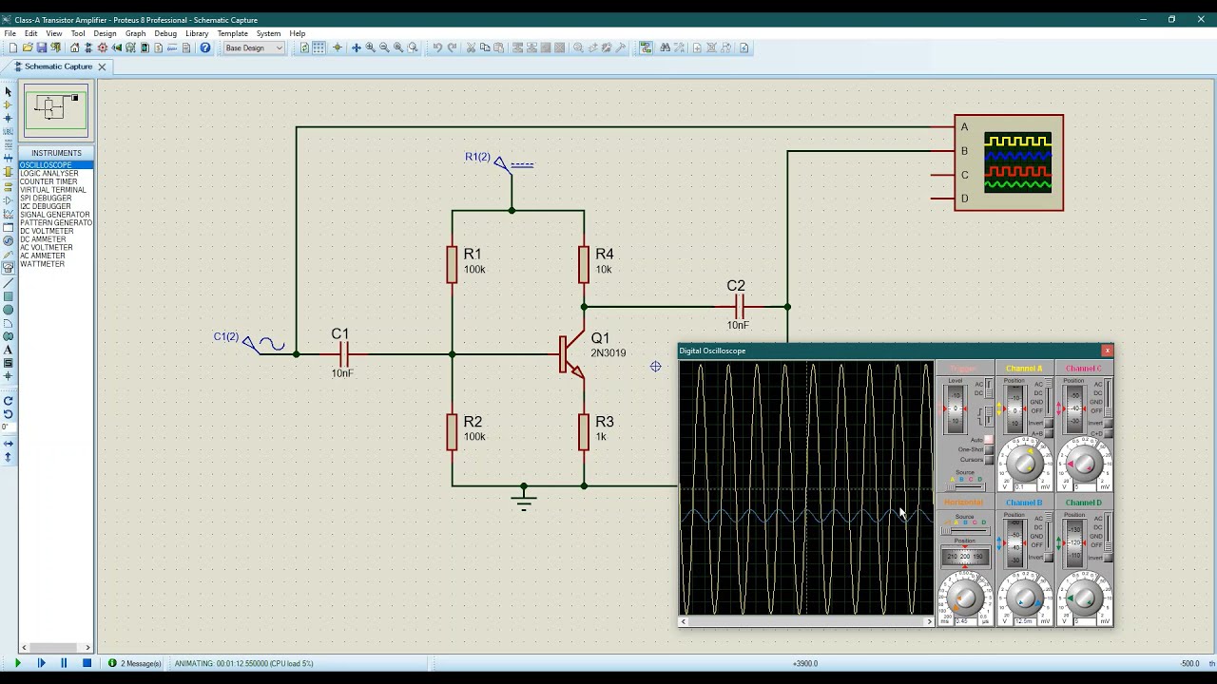Click the Cut scissors icon
The width and height of the screenshot is (1217, 684).
(x=471, y=47)
